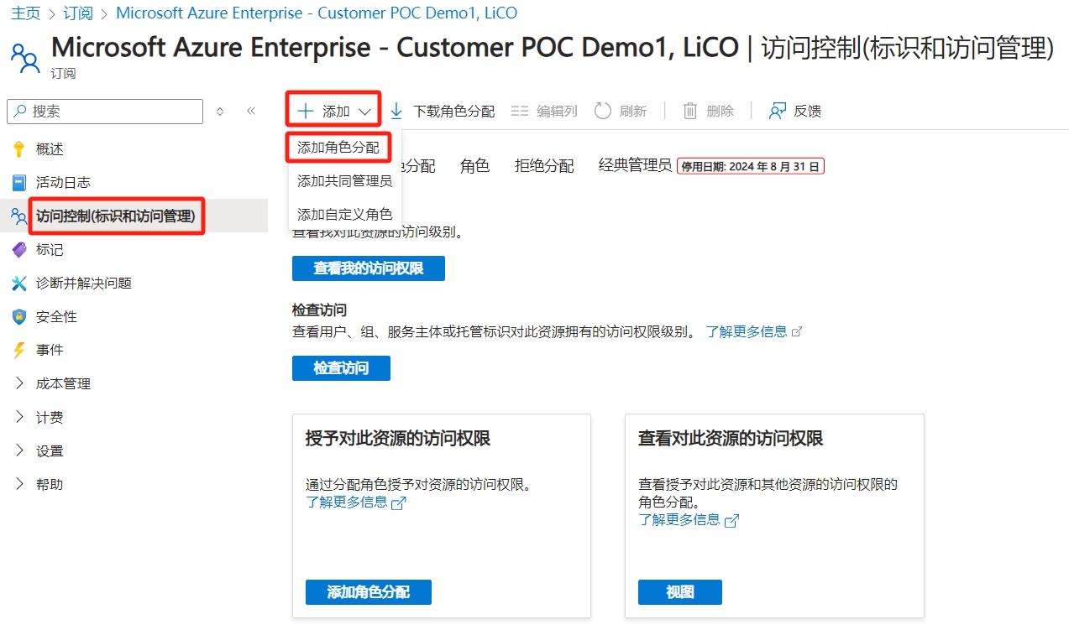This screenshot has height=630, width=1069.
Task: Choose 添加共同管理员 from the menu
Action: coord(344,181)
